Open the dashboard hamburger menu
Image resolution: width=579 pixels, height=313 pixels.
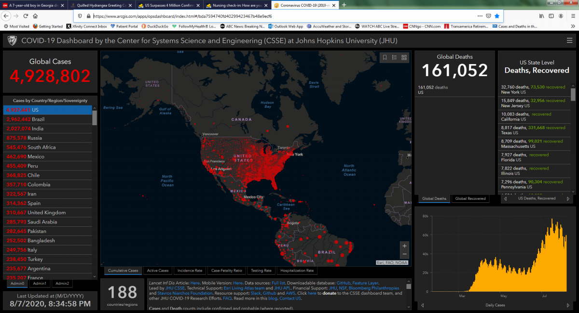click(x=570, y=40)
